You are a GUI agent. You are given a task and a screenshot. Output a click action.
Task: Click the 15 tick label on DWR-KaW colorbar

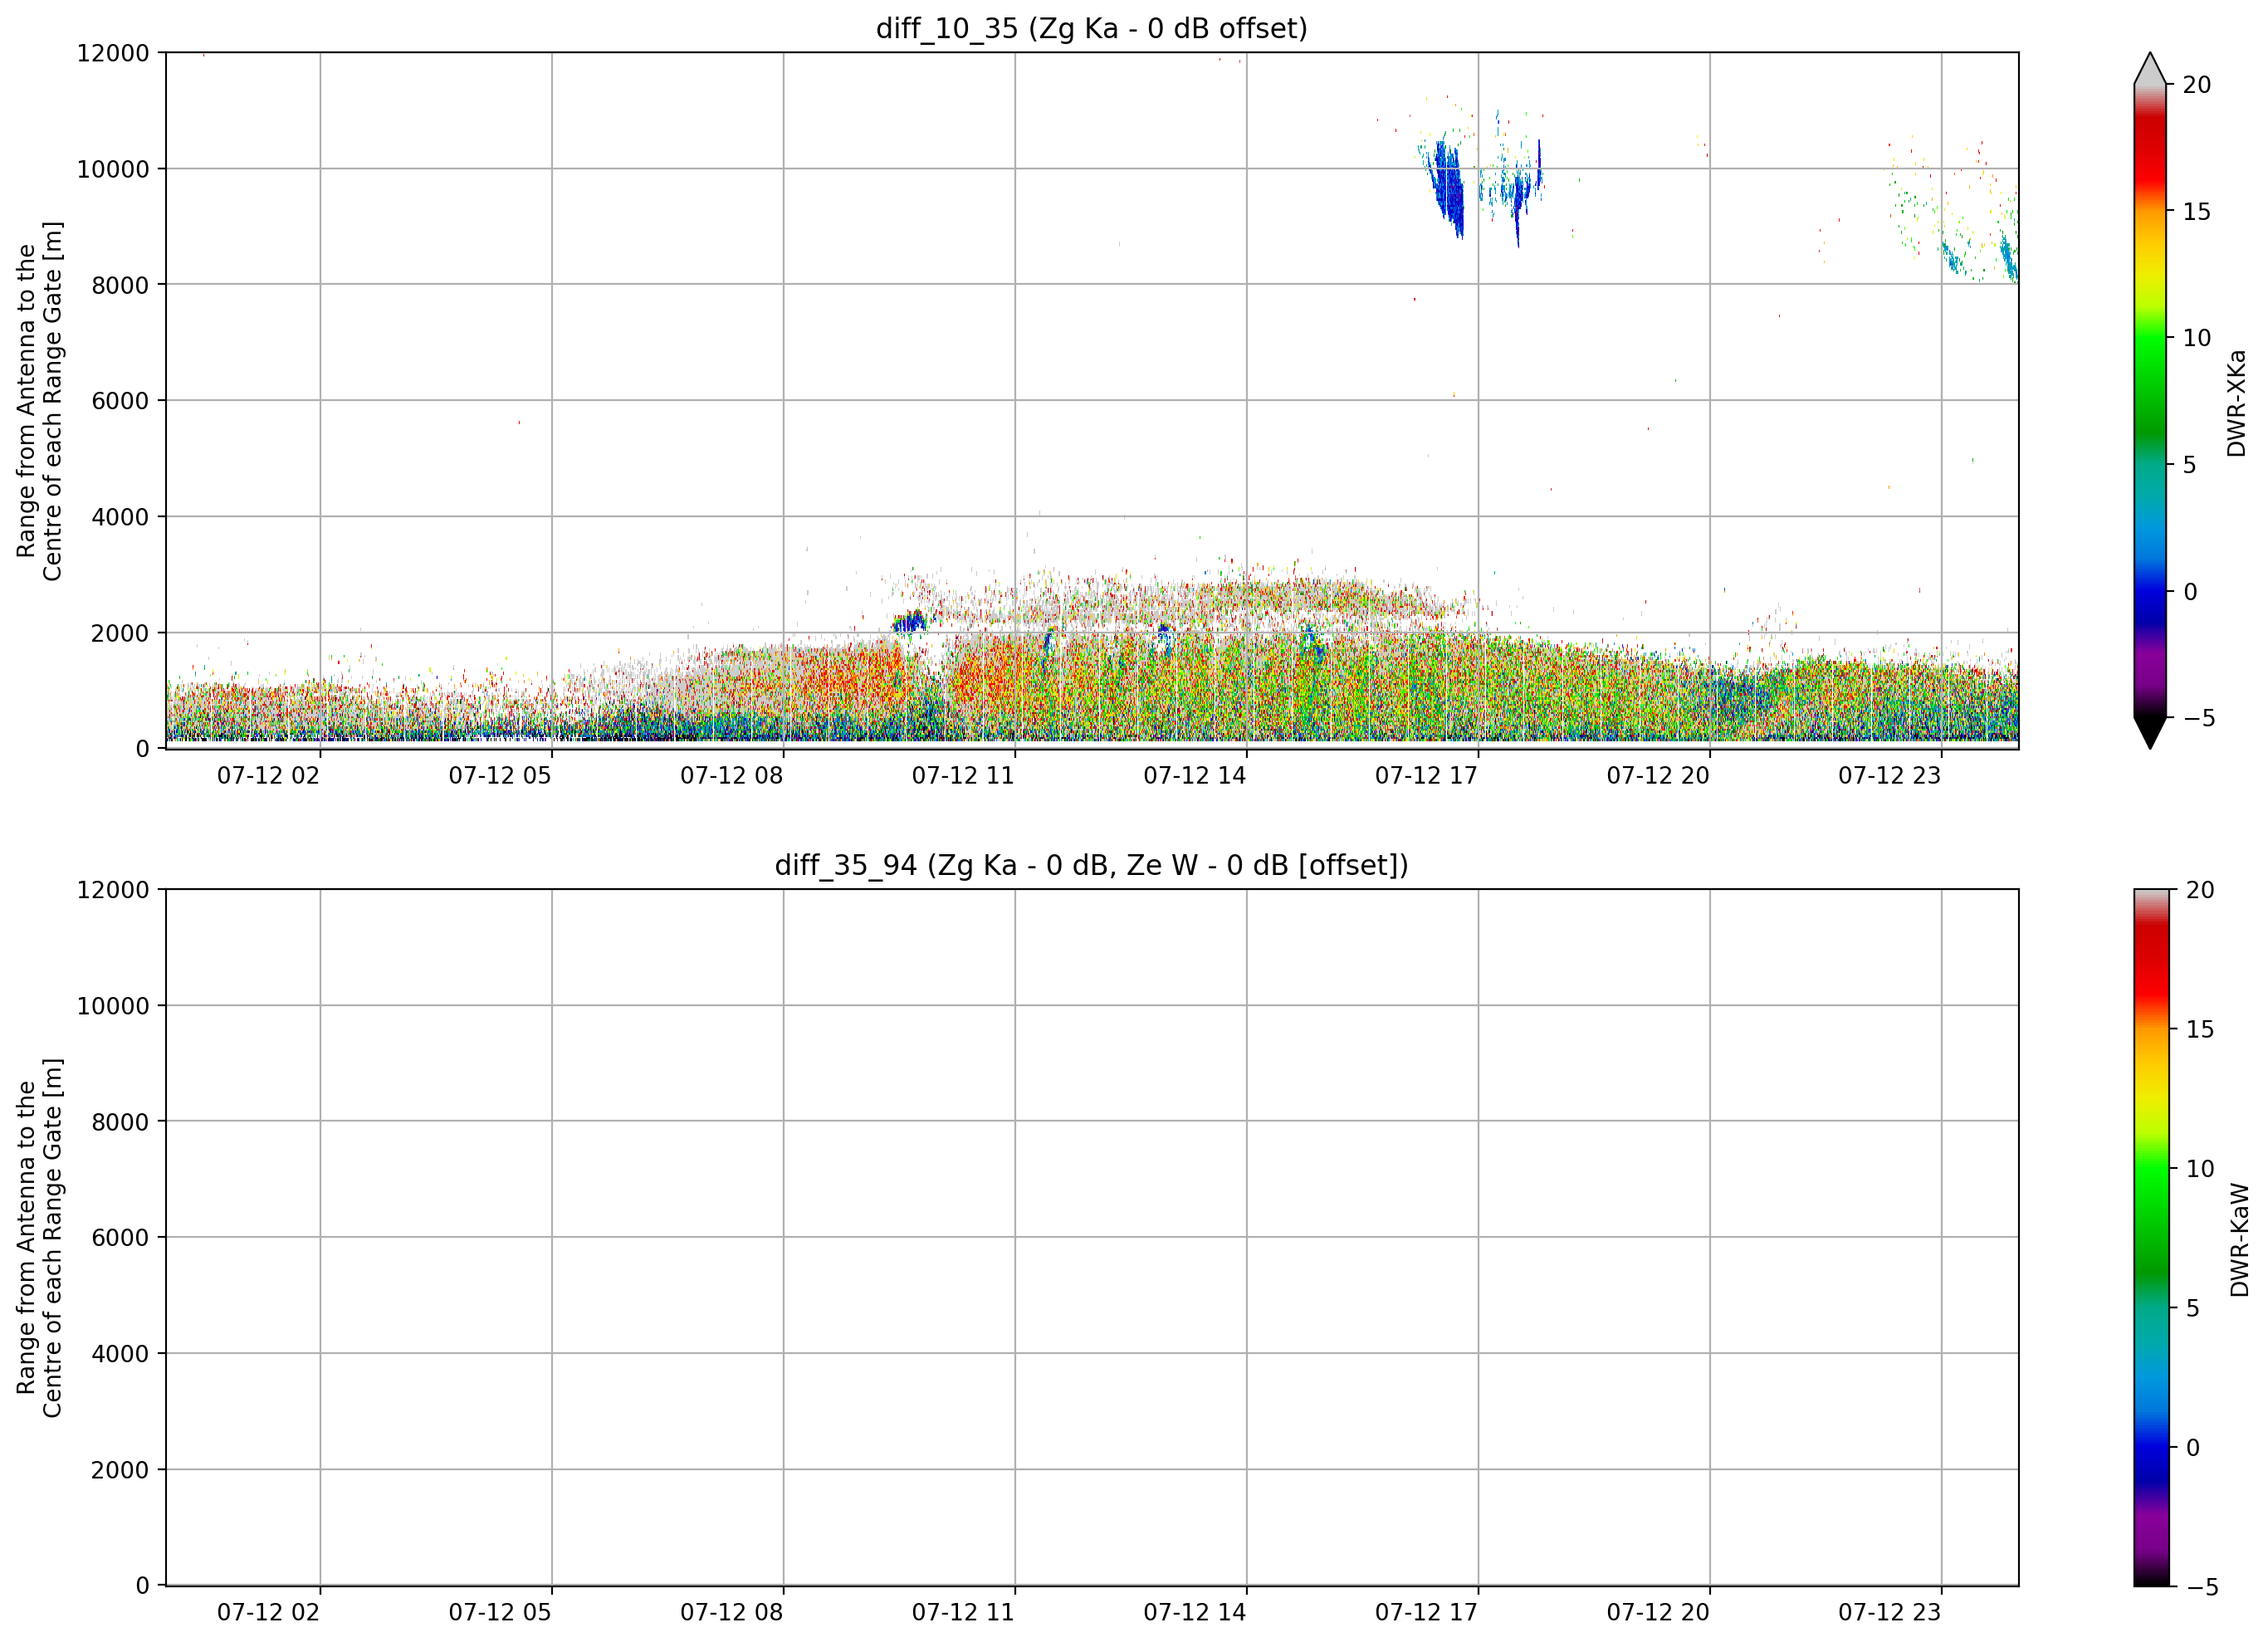[2200, 1029]
